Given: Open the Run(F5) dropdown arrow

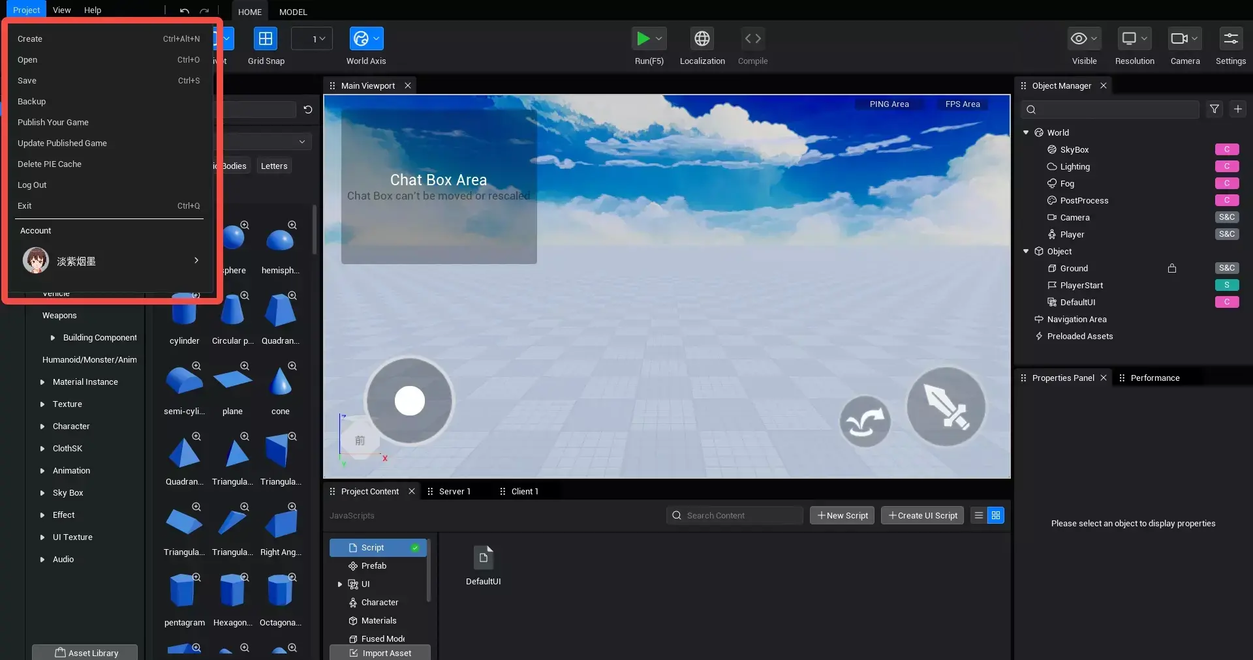Looking at the screenshot, I should pyautogui.click(x=659, y=39).
